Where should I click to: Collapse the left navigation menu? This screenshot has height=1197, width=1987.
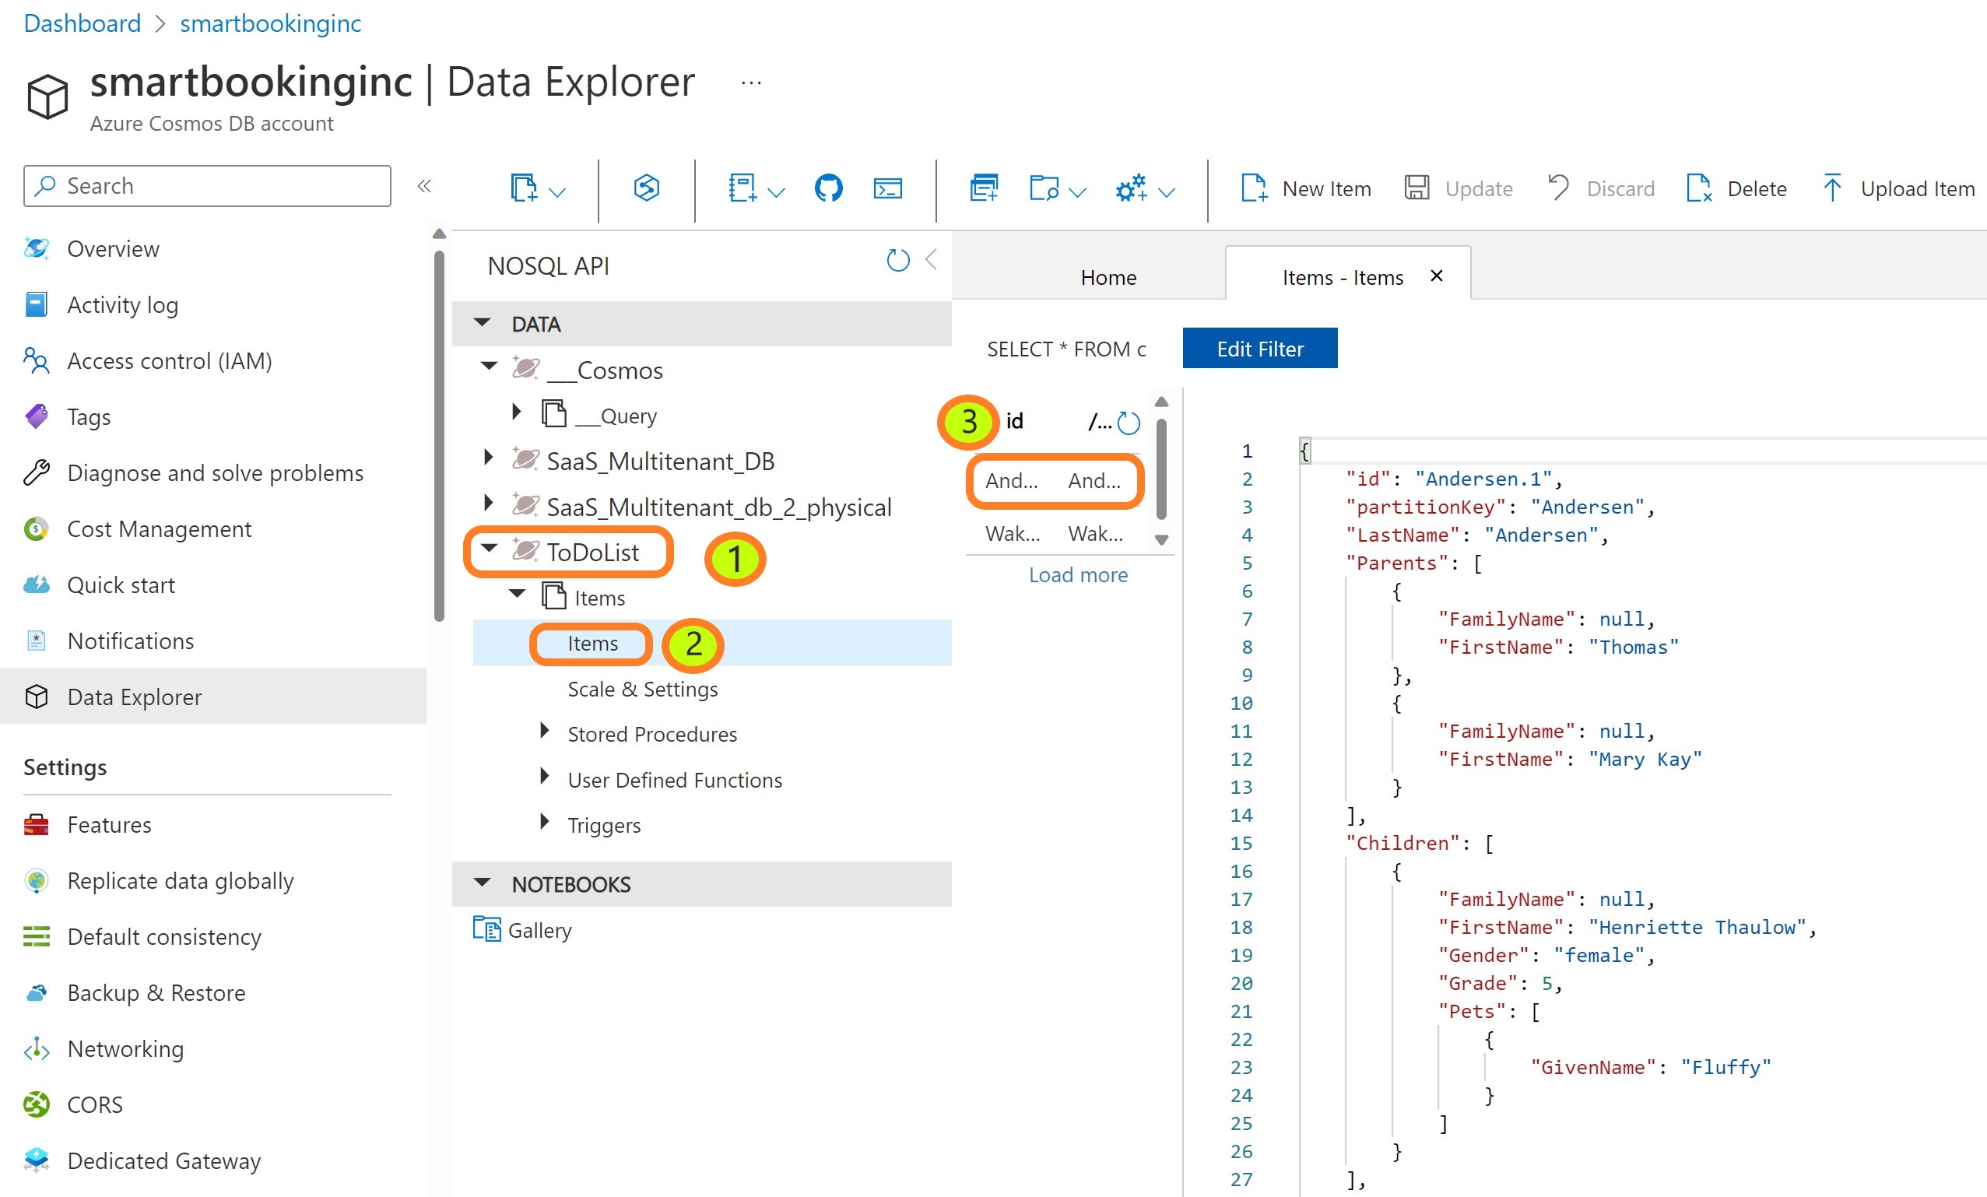[x=424, y=186]
